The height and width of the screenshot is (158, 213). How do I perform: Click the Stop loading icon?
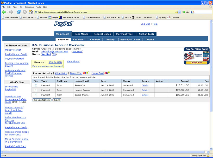coord(25,12)
